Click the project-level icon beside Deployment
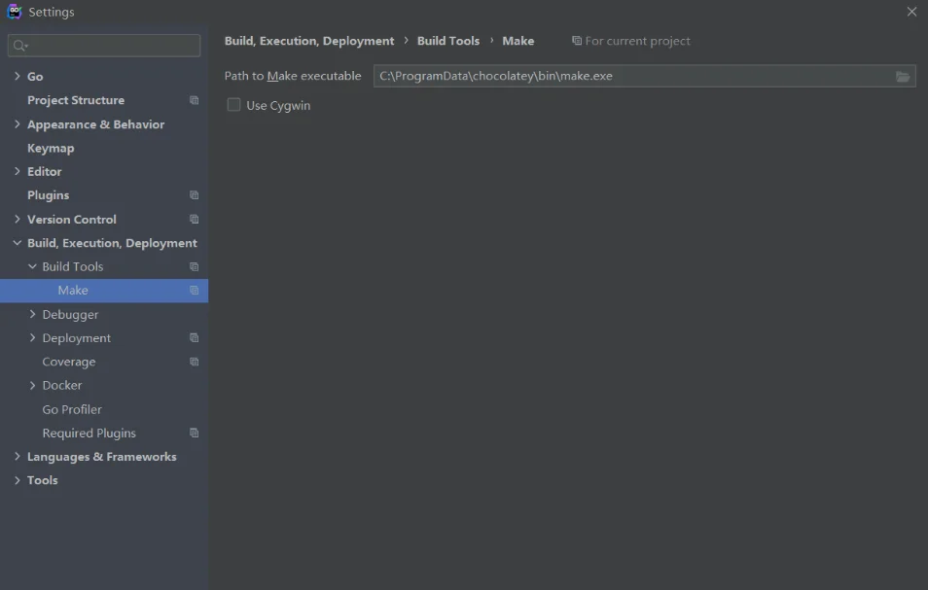 [195, 338]
